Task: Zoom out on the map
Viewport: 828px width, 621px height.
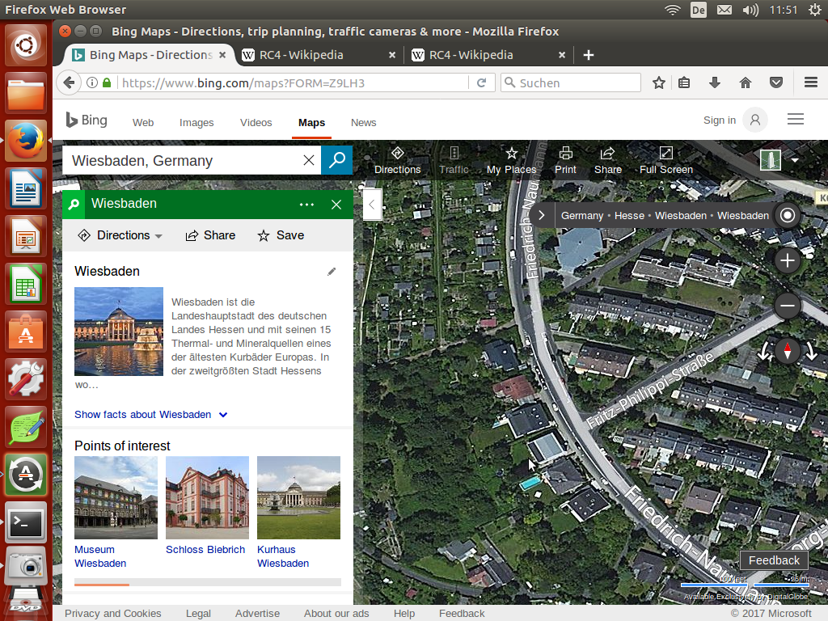Action: [787, 306]
